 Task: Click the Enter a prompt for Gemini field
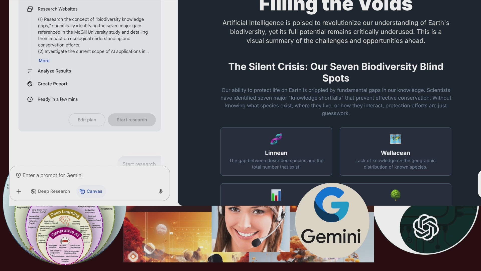(90, 175)
